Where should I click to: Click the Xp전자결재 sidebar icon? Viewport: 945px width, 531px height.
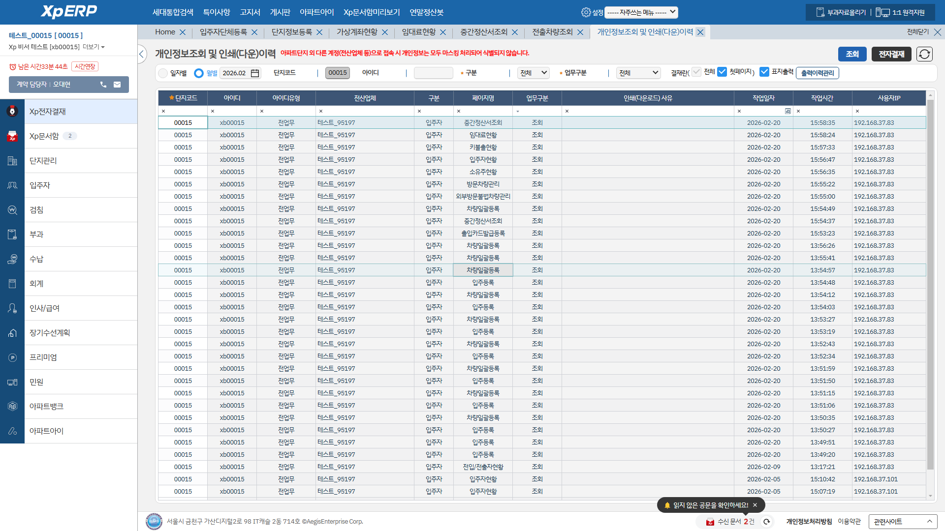point(12,112)
